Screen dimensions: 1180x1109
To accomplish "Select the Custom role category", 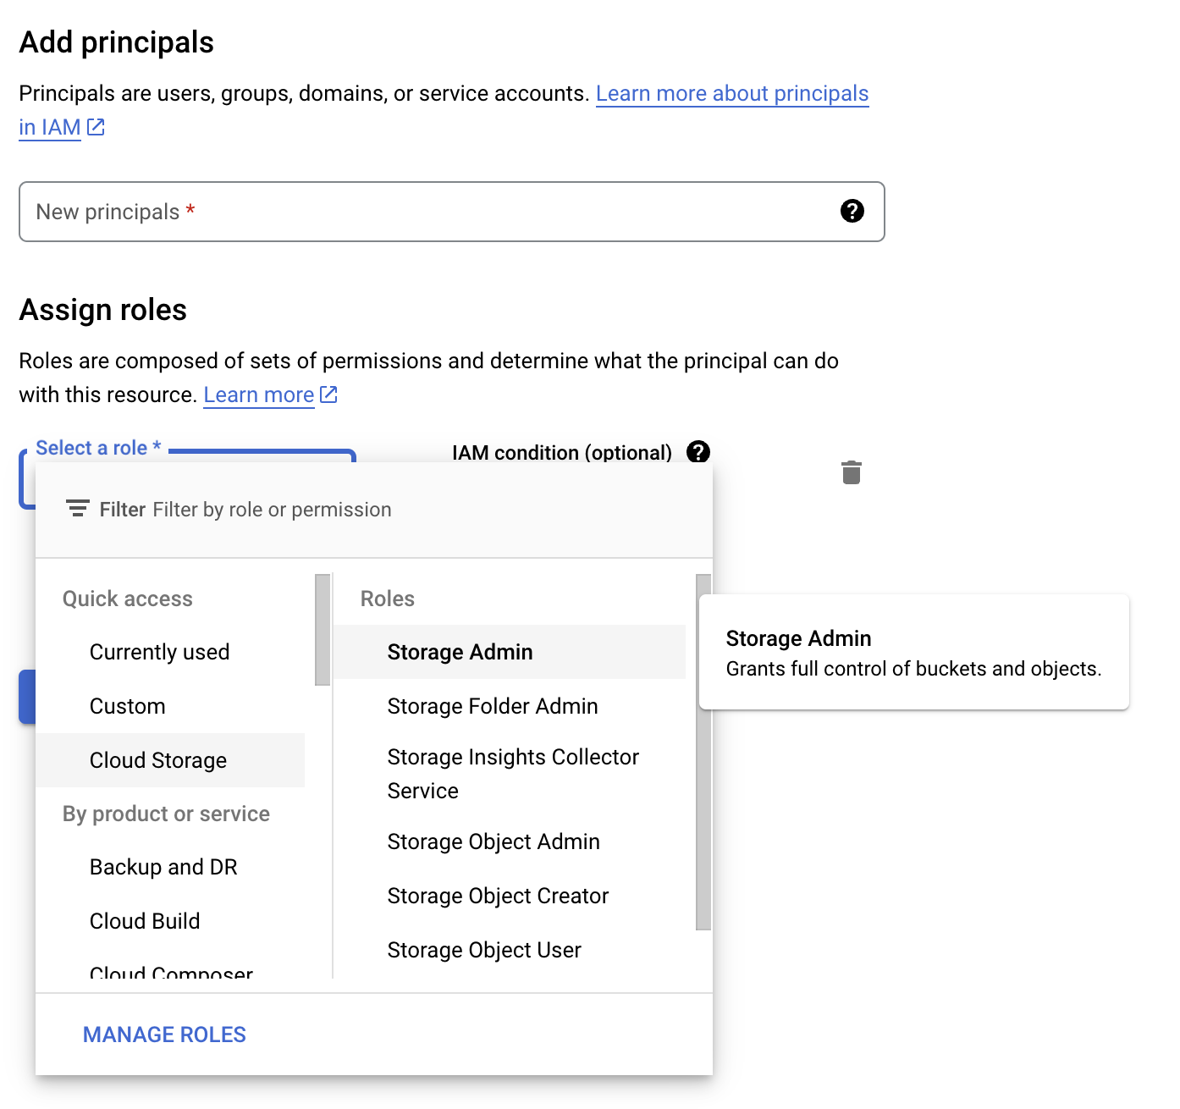I will click(x=127, y=706).
